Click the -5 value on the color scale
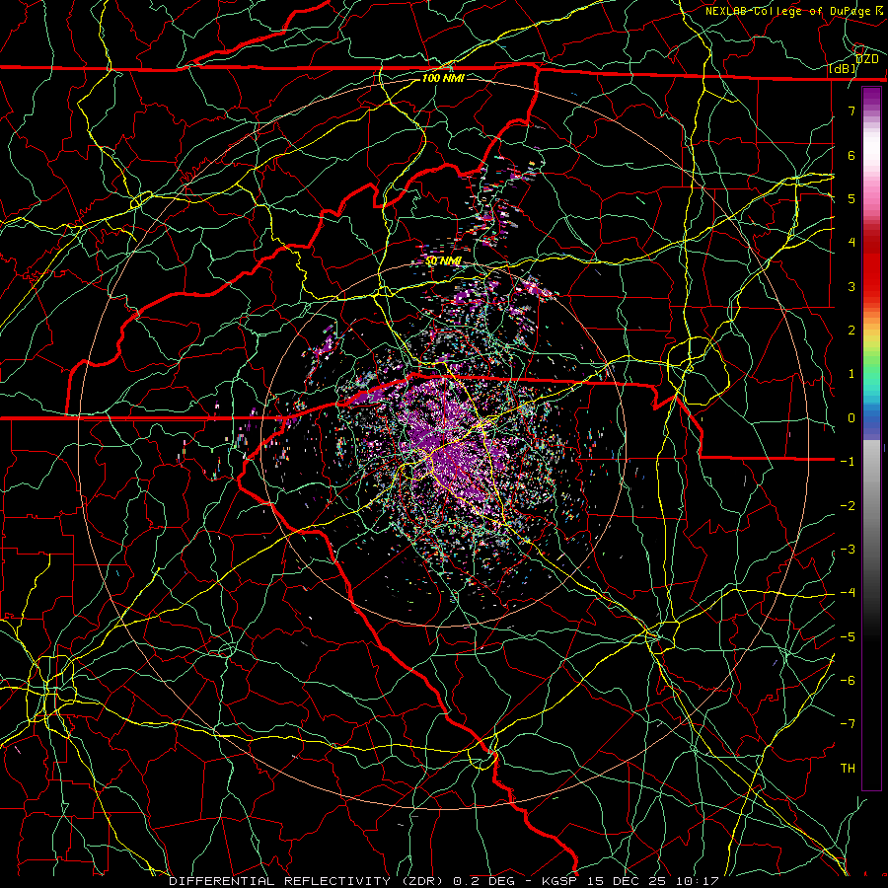The height and width of the screenshot is (888, 888). pos(848,637)
